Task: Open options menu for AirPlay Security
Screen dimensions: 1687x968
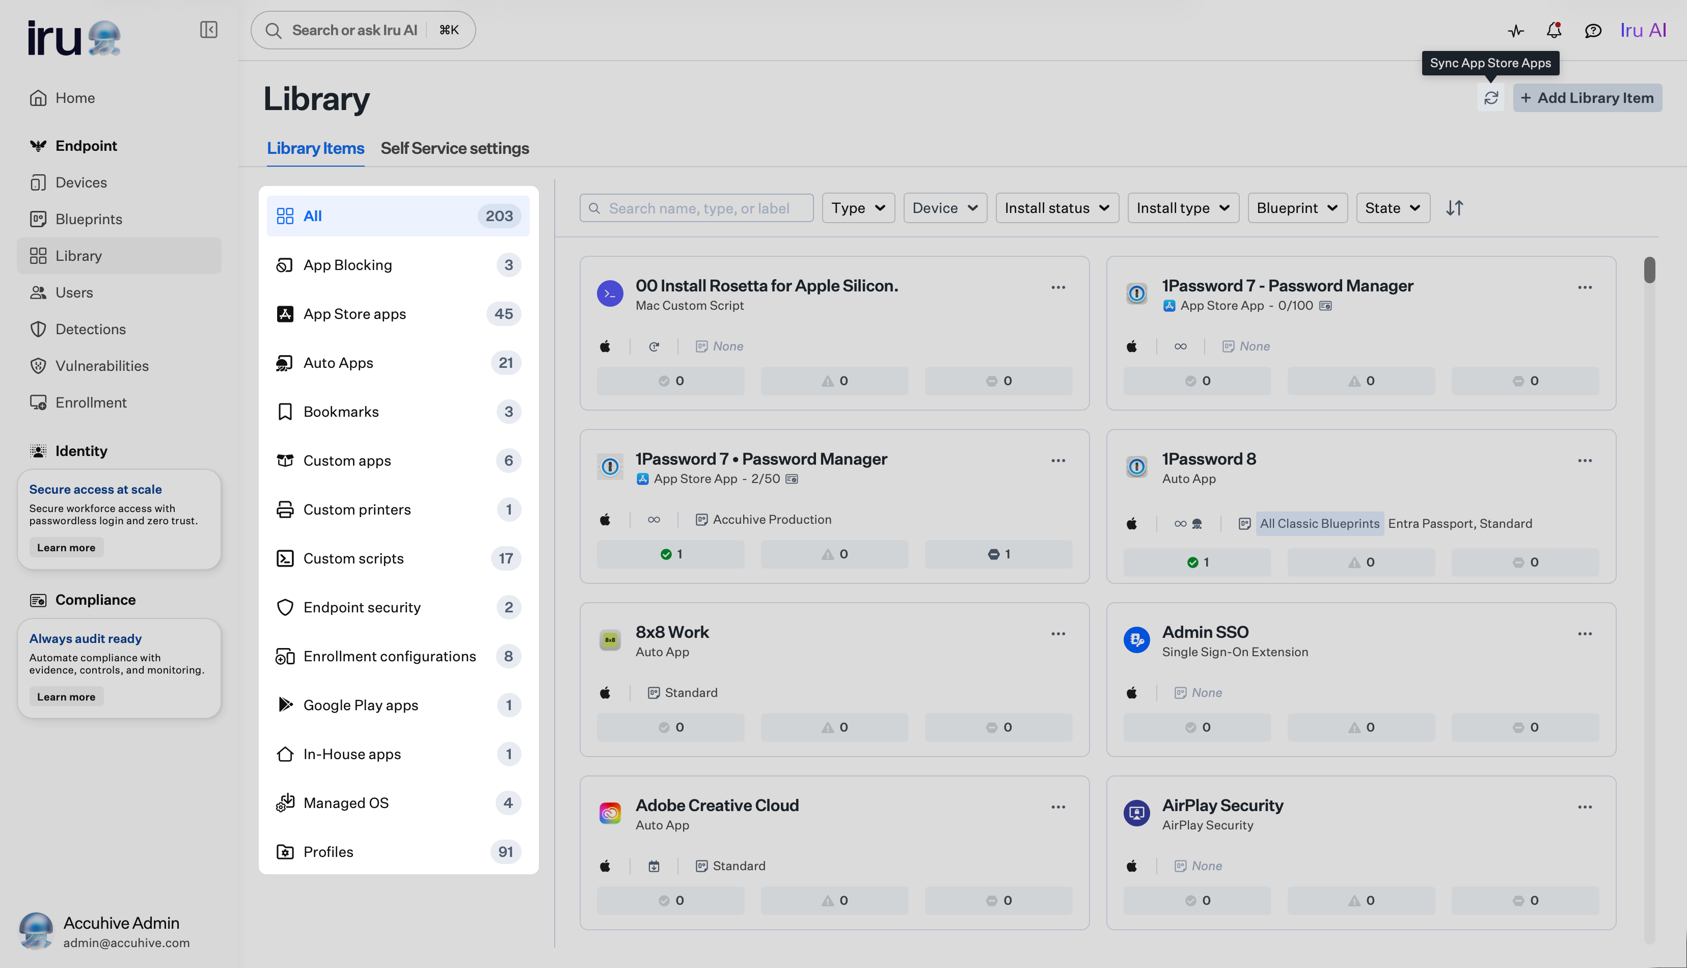Action: point(1585,807)
